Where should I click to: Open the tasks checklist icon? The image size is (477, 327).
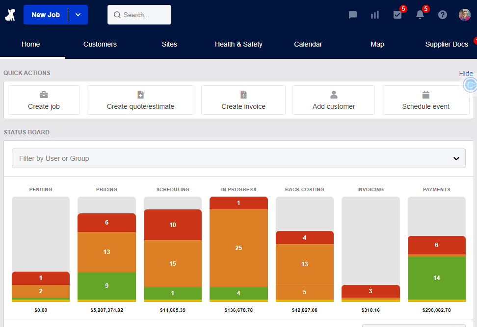click(397, 15)
